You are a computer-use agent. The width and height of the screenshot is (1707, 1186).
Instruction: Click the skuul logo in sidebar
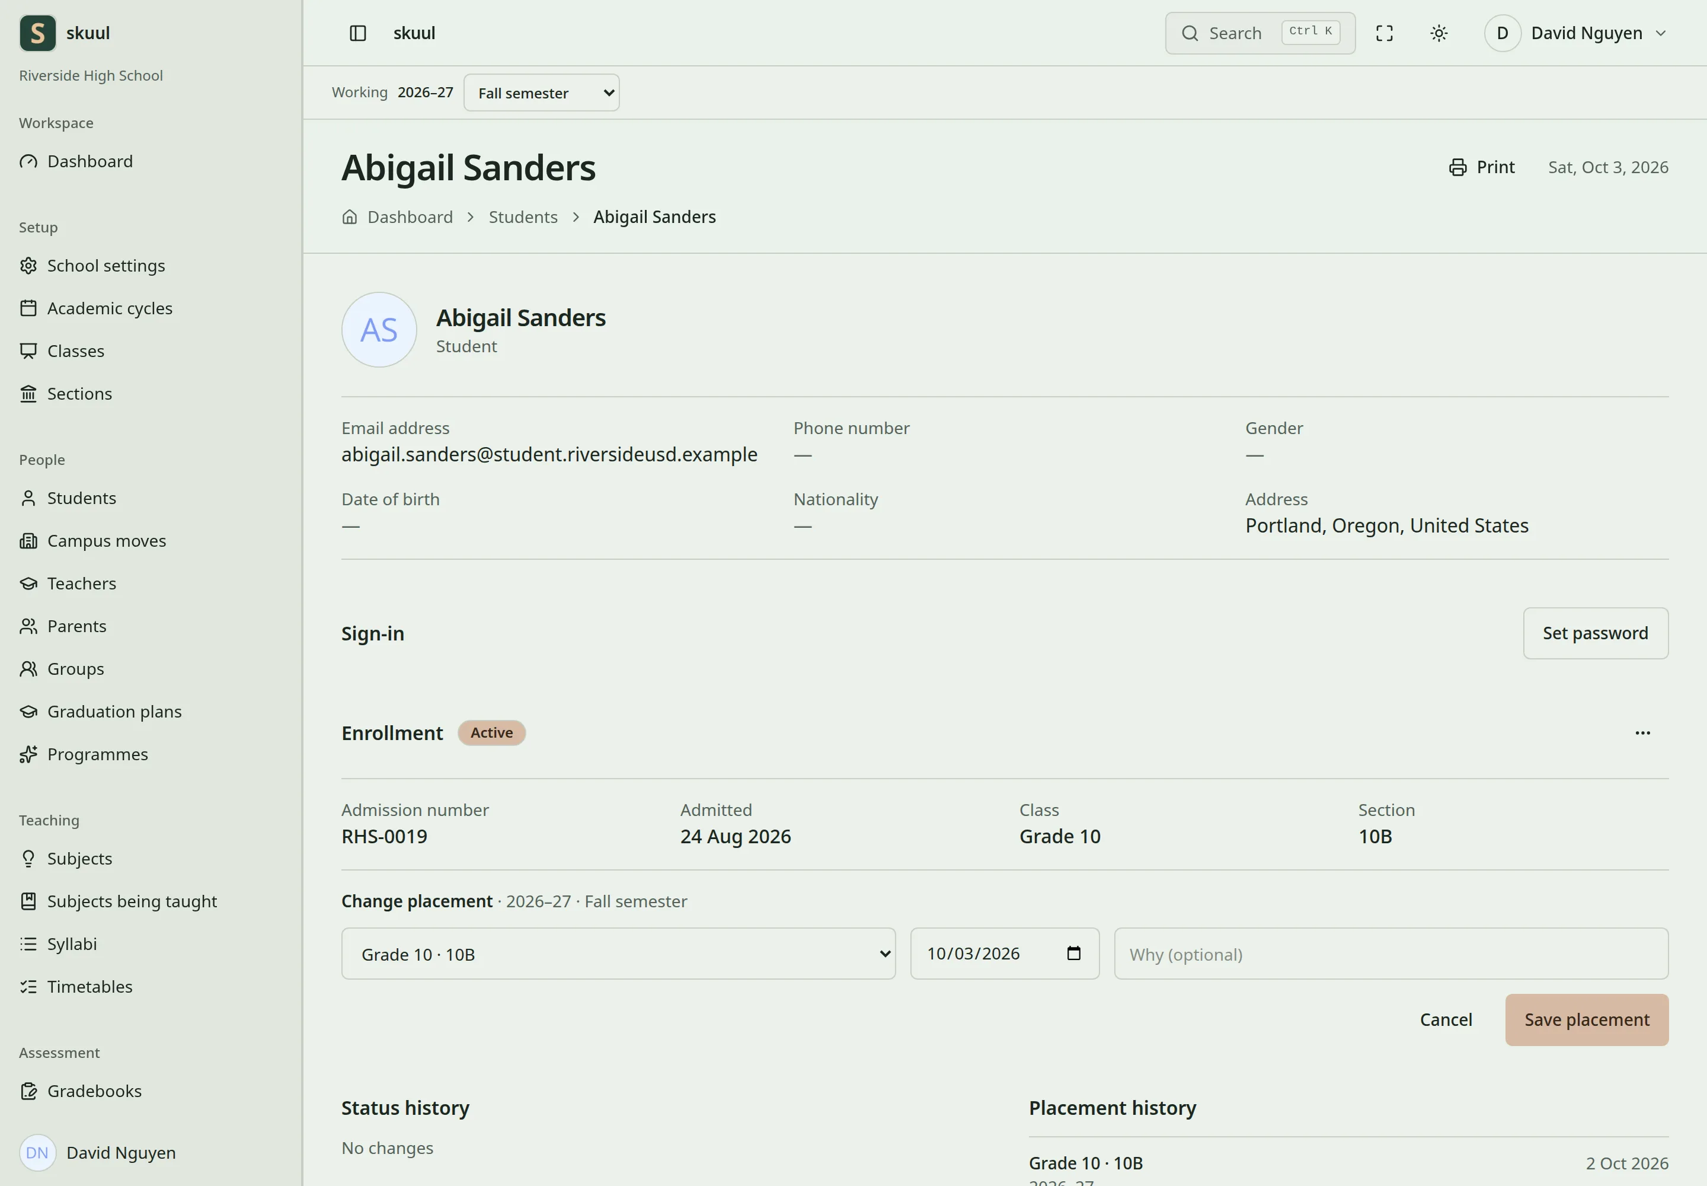click(38, 33)
